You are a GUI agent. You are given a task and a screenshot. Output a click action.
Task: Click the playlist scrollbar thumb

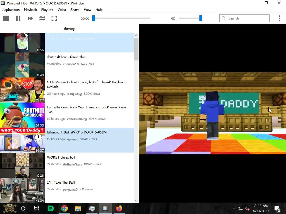136,49
